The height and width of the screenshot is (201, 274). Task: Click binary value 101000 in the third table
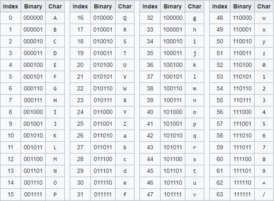coord(172,112)
